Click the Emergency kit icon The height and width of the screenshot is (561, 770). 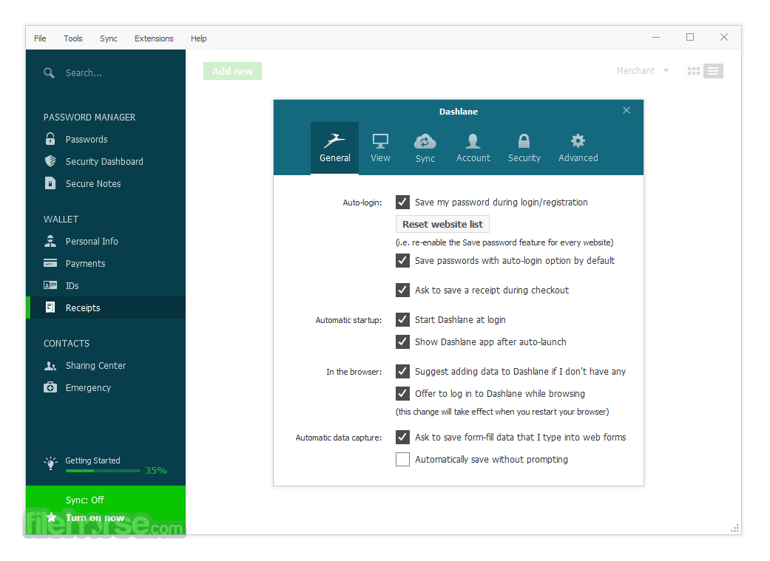[x=50, y=387]
